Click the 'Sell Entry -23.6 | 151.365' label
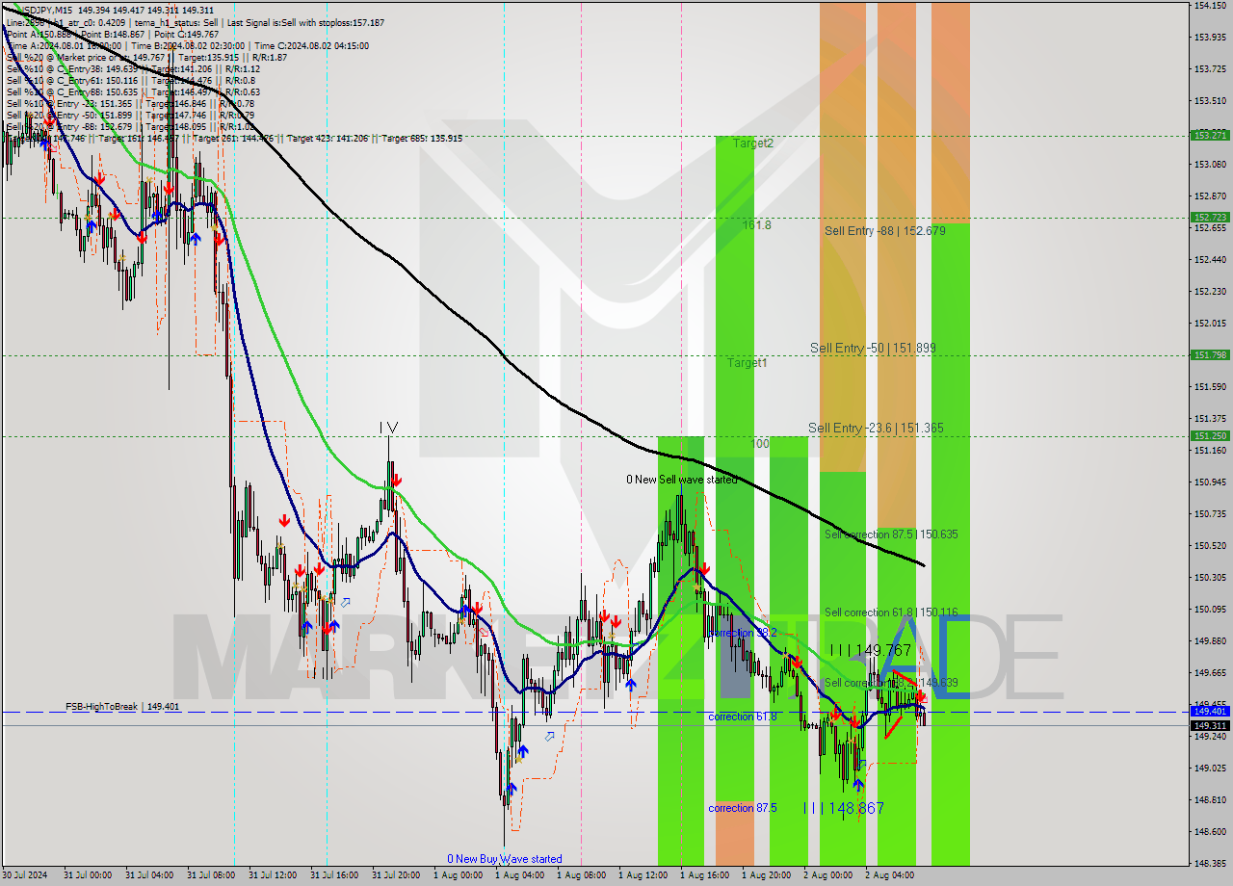The width and height of the screenshot is (1233, 886). [x=876, y=428]
